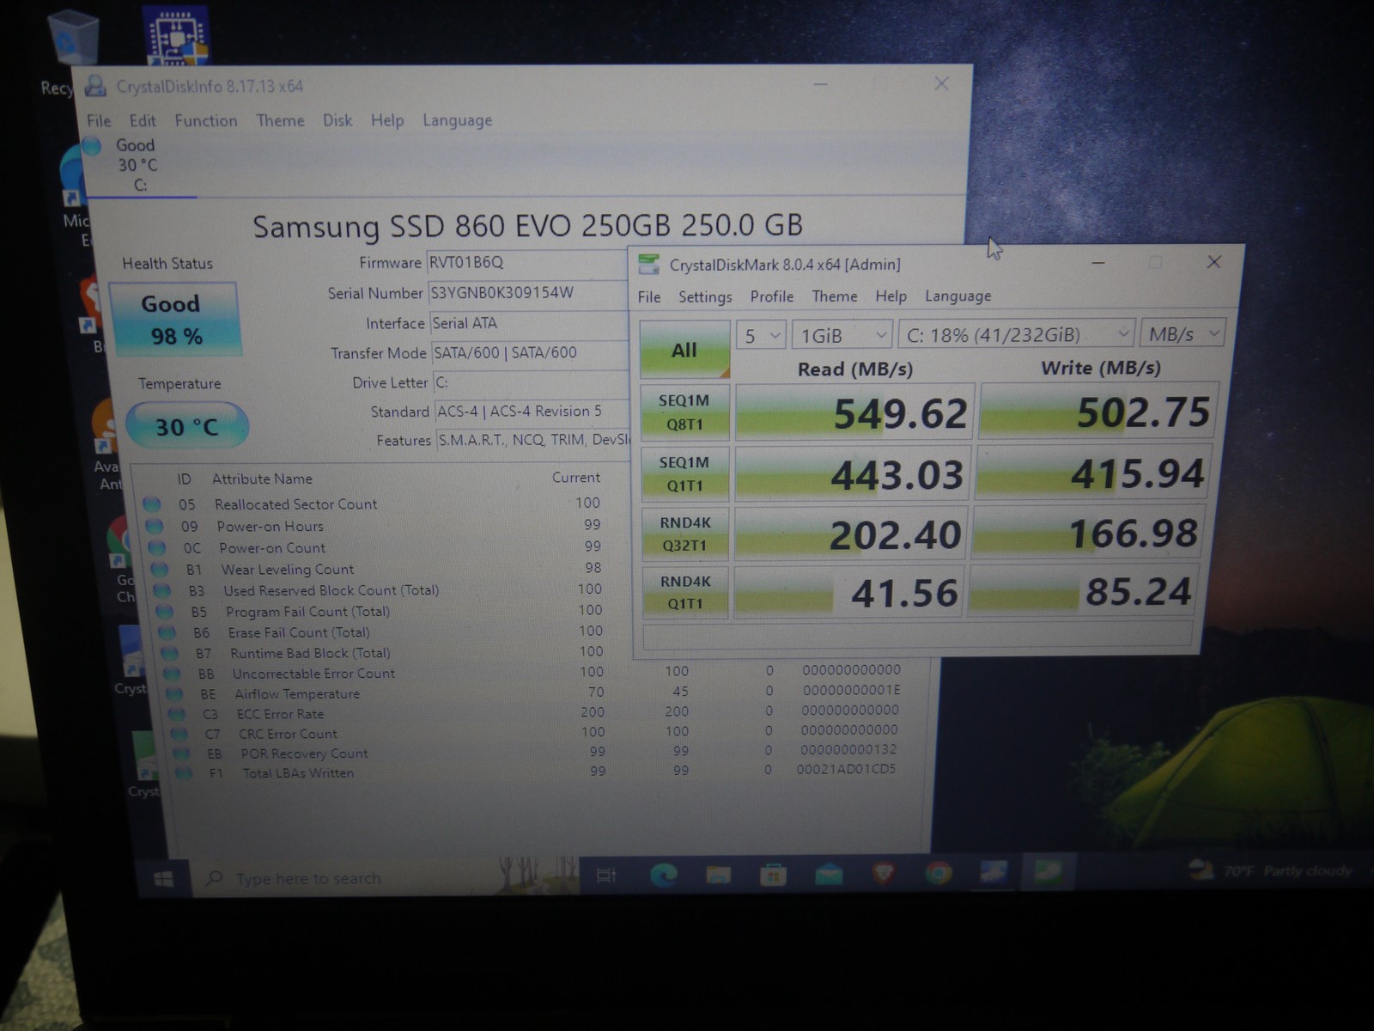The image size is (1374, 1031).
Task: Open Google Chrome from taskbar
Action: (x=939, y=874)
